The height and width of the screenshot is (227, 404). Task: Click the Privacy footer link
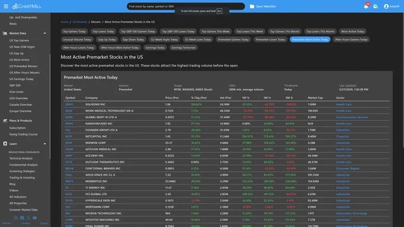(44, 223)
